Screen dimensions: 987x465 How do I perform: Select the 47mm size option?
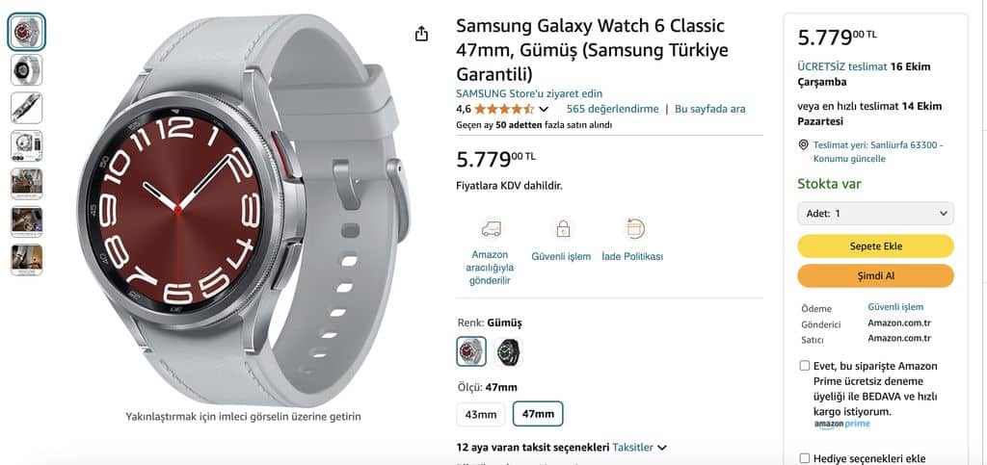(538, 414)
